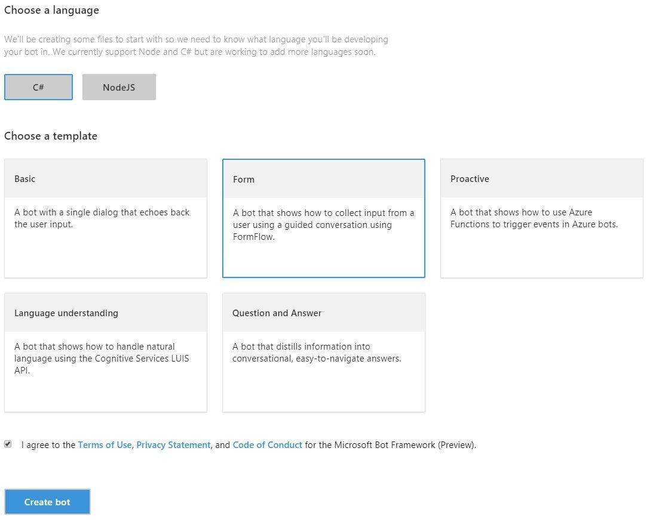Click the Azure Functions description in Proactive card

pyautogui.click(x=534, y=218)
